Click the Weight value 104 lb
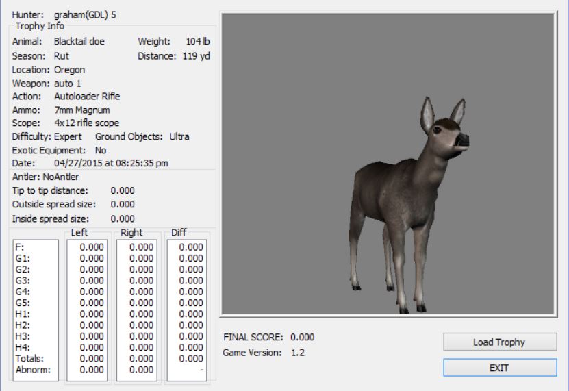This screenshot has width=569, height=391. (x=197, y=42)
